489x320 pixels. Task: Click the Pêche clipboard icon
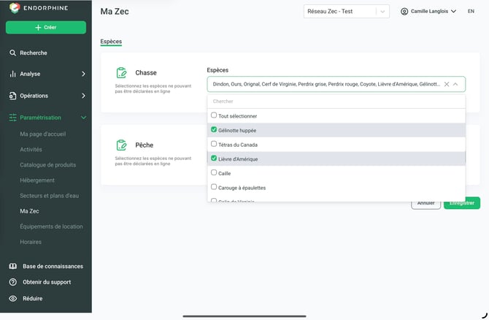point(121,145)
